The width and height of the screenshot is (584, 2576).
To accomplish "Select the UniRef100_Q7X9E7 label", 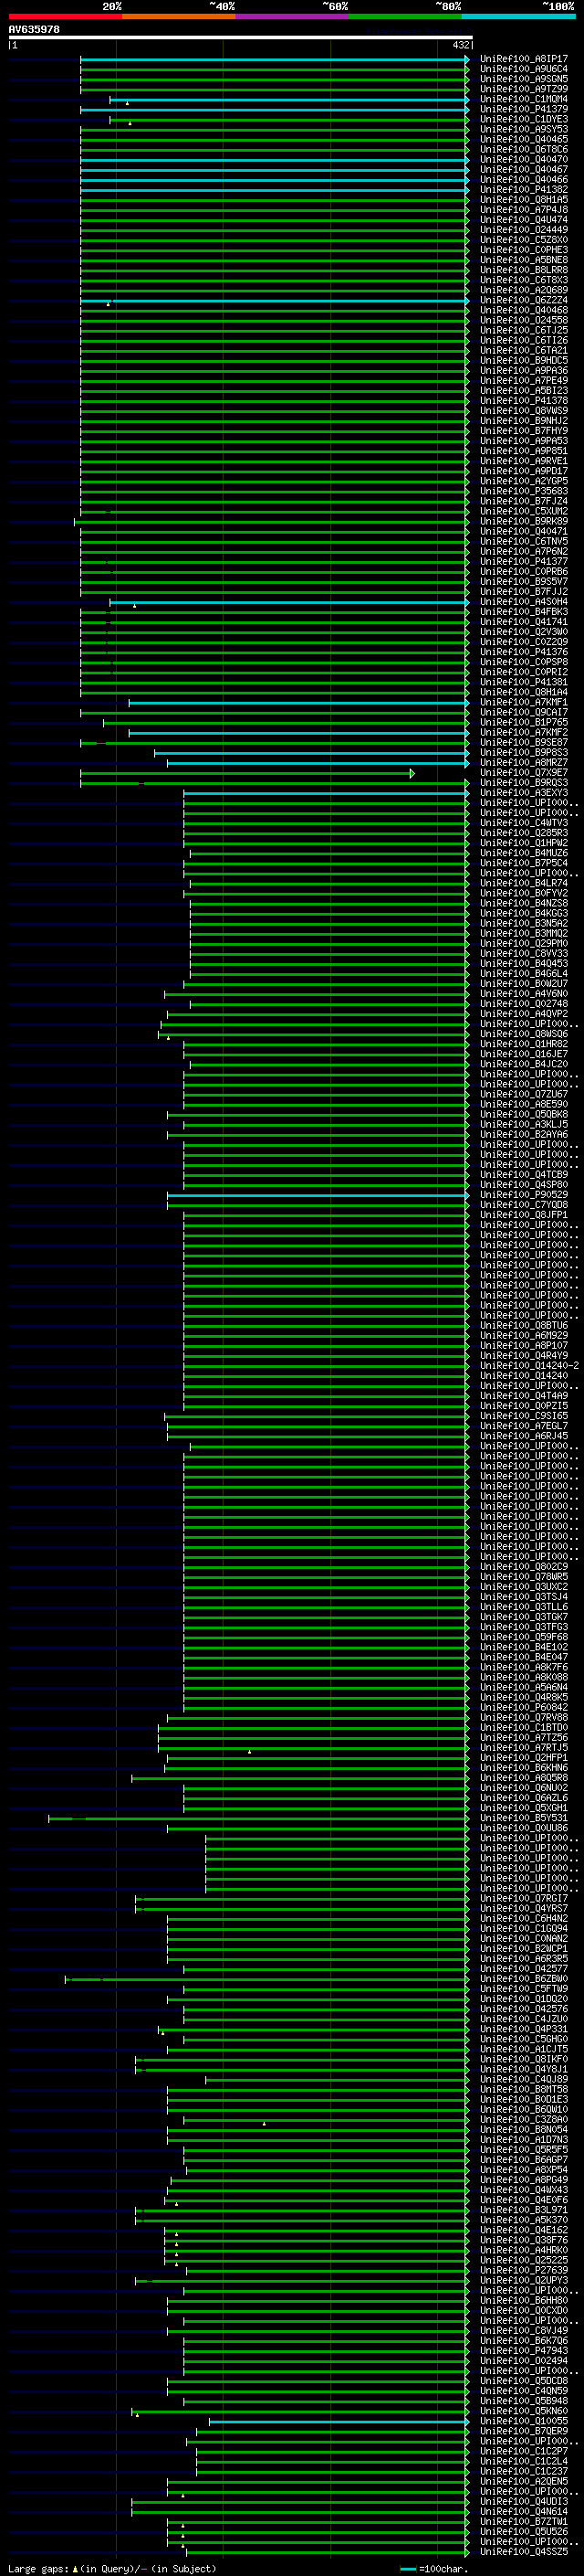I will [523, 773].
